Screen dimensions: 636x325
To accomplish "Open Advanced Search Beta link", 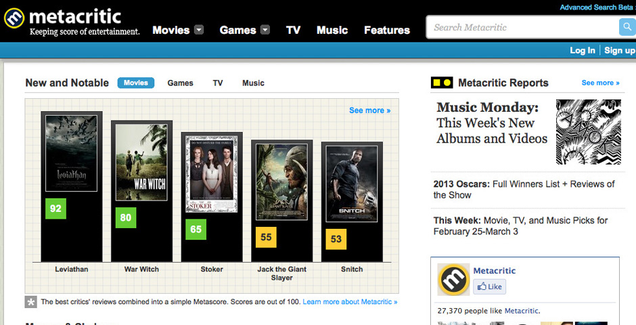I will (596, 7).
